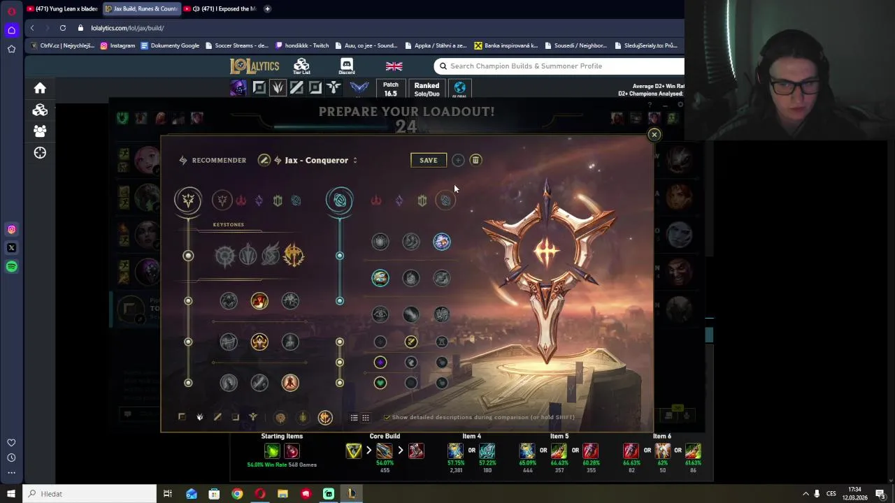The width and height of the screenshot is (895, 503).
Task: Set secondary tree to Domination
Action: pos(376,201)
